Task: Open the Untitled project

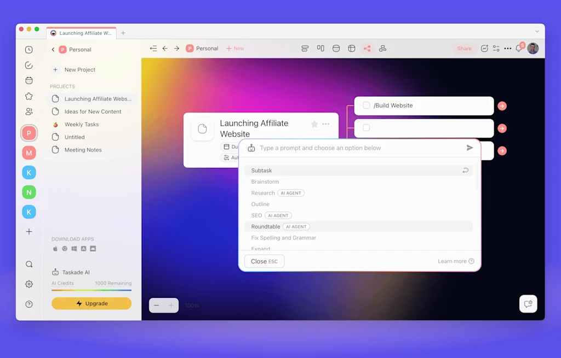Action: tap(92, 137)
